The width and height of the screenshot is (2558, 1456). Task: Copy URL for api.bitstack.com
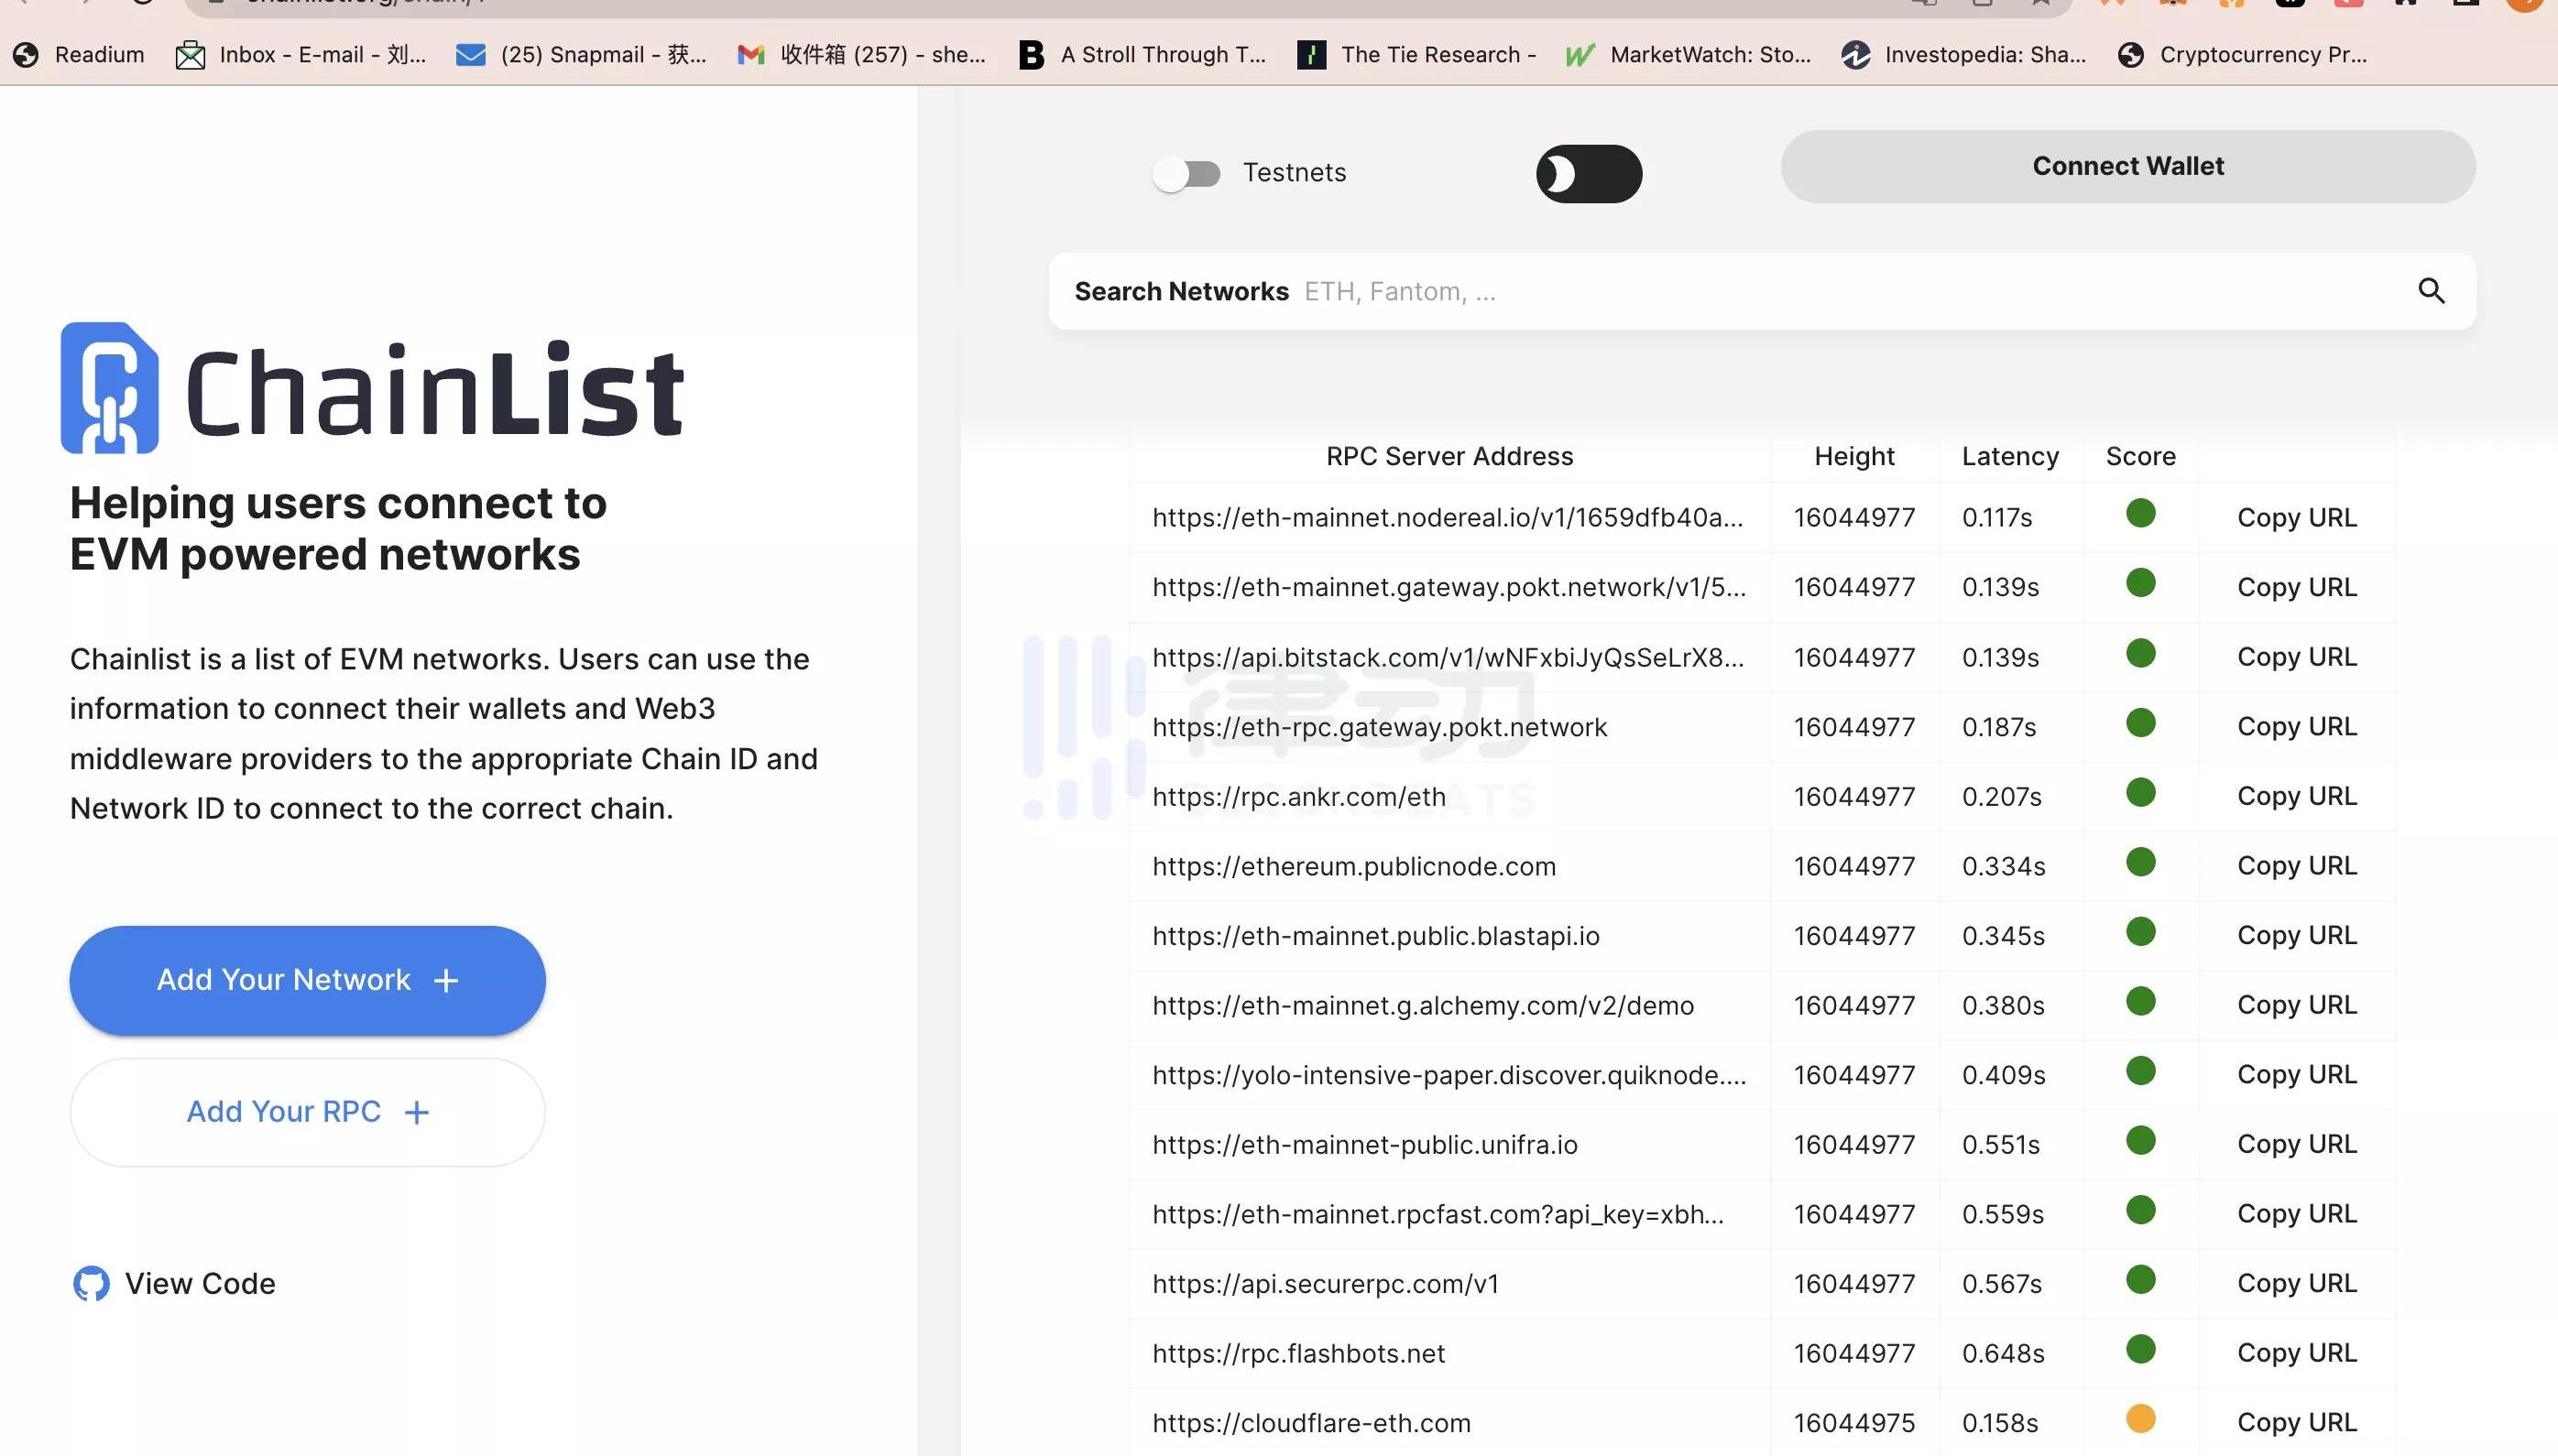(x=2297, y=657)
